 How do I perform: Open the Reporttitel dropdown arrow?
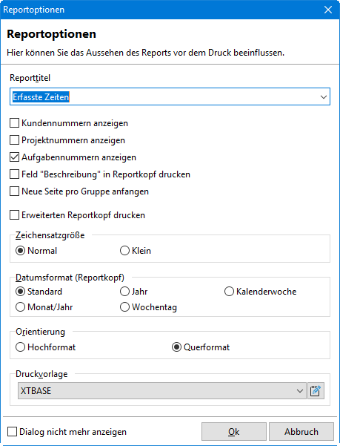(x=324, y=97)
